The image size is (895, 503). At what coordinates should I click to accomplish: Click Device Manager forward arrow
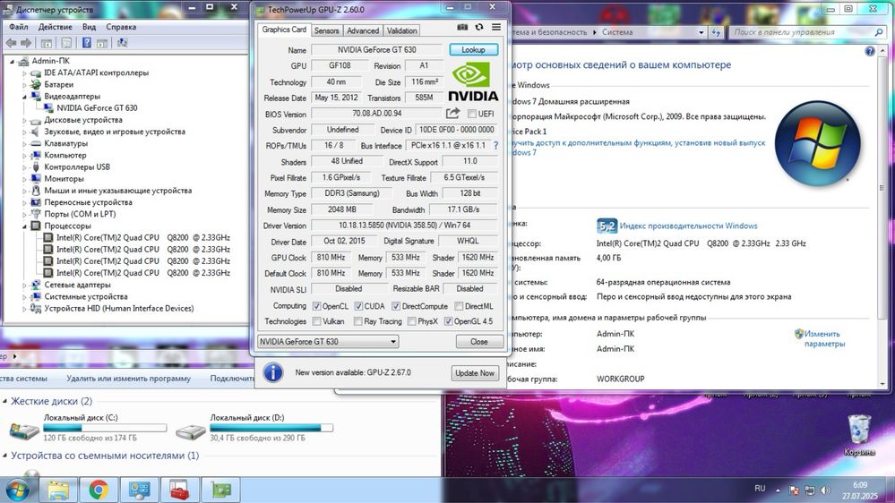[x=26, y=43]
